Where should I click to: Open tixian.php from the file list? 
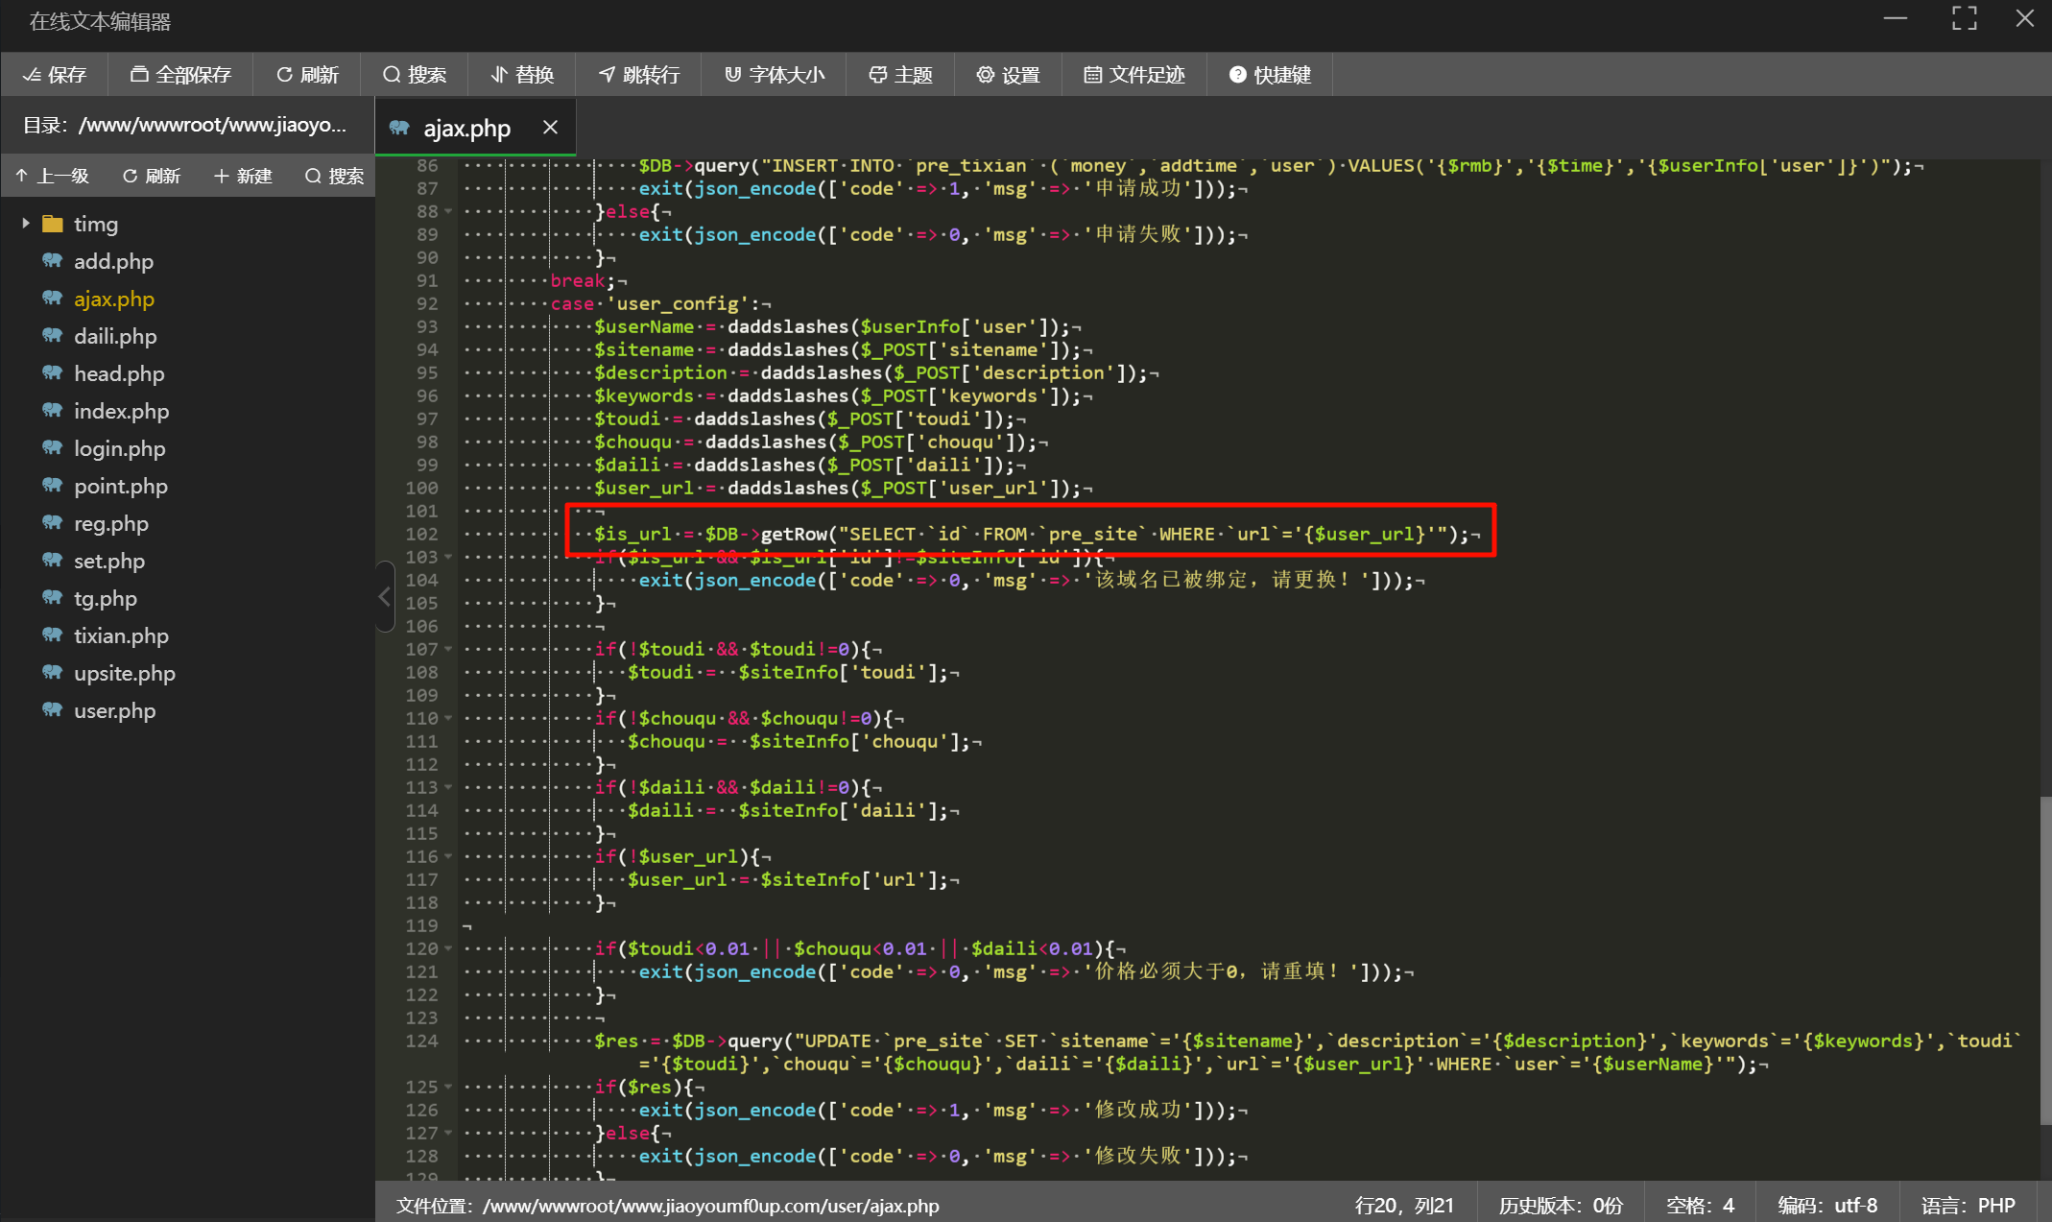pos(121,635)
